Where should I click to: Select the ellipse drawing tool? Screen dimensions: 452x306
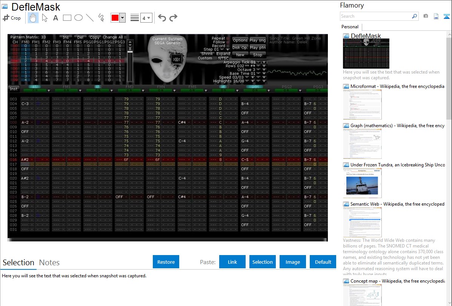pyautogui.click(x=78, y=18)
